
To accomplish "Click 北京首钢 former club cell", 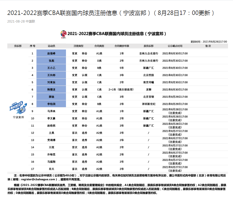I will 149,97.
